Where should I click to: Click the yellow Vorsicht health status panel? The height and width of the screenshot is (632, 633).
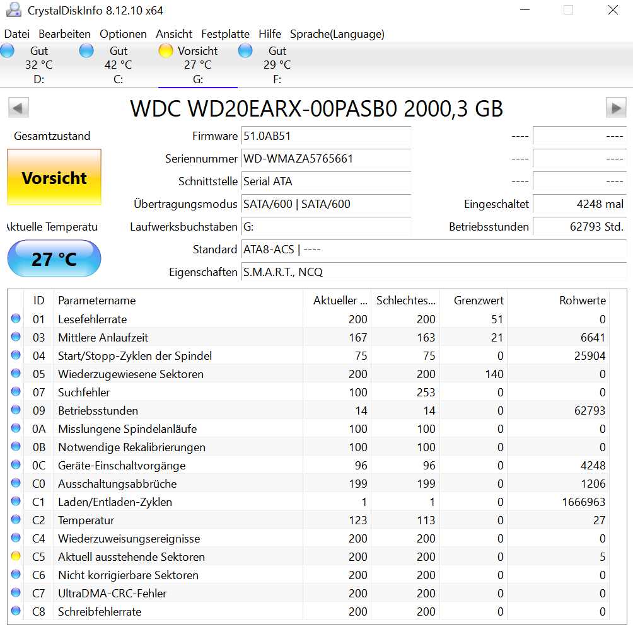(x=54, y=178)
